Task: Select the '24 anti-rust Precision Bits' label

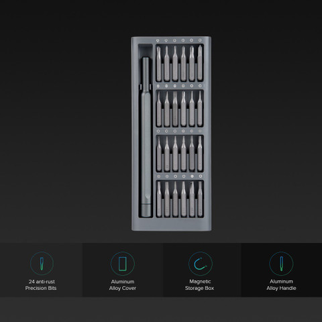Action: [x=41, y=285]
